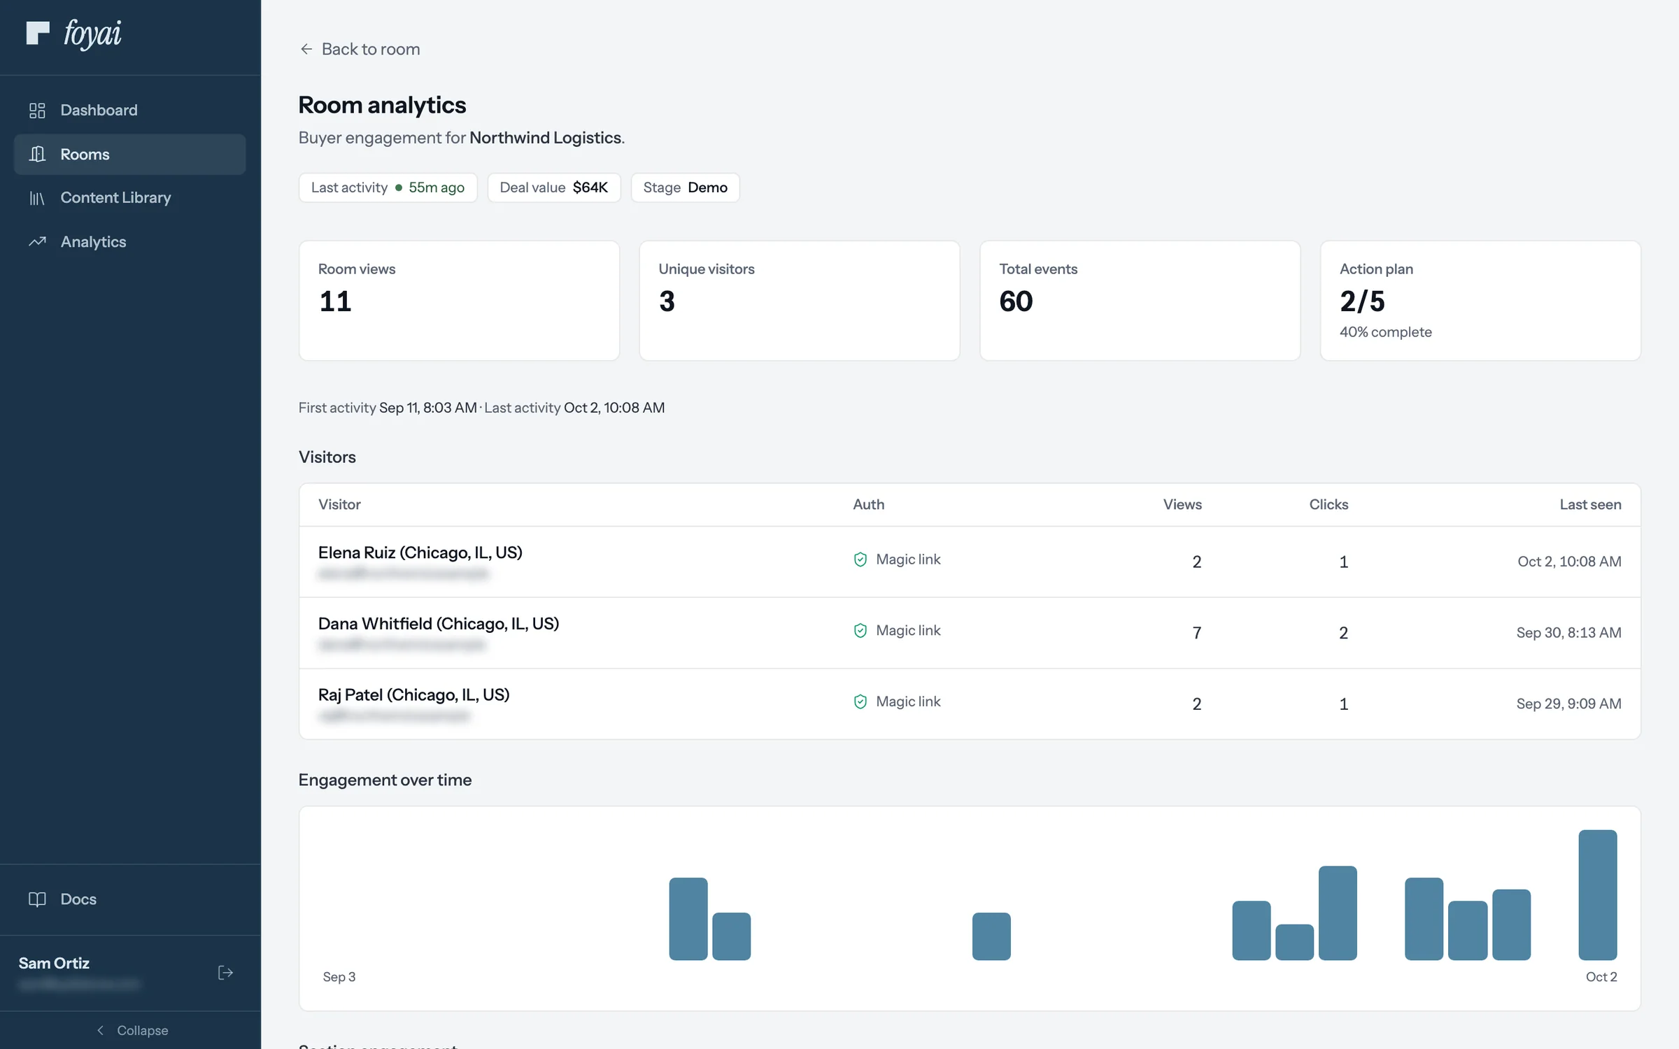Open the Action plan 2/5 card

(x=1480, y=301)
